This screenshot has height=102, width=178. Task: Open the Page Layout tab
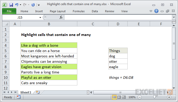(x=58, y=11)
